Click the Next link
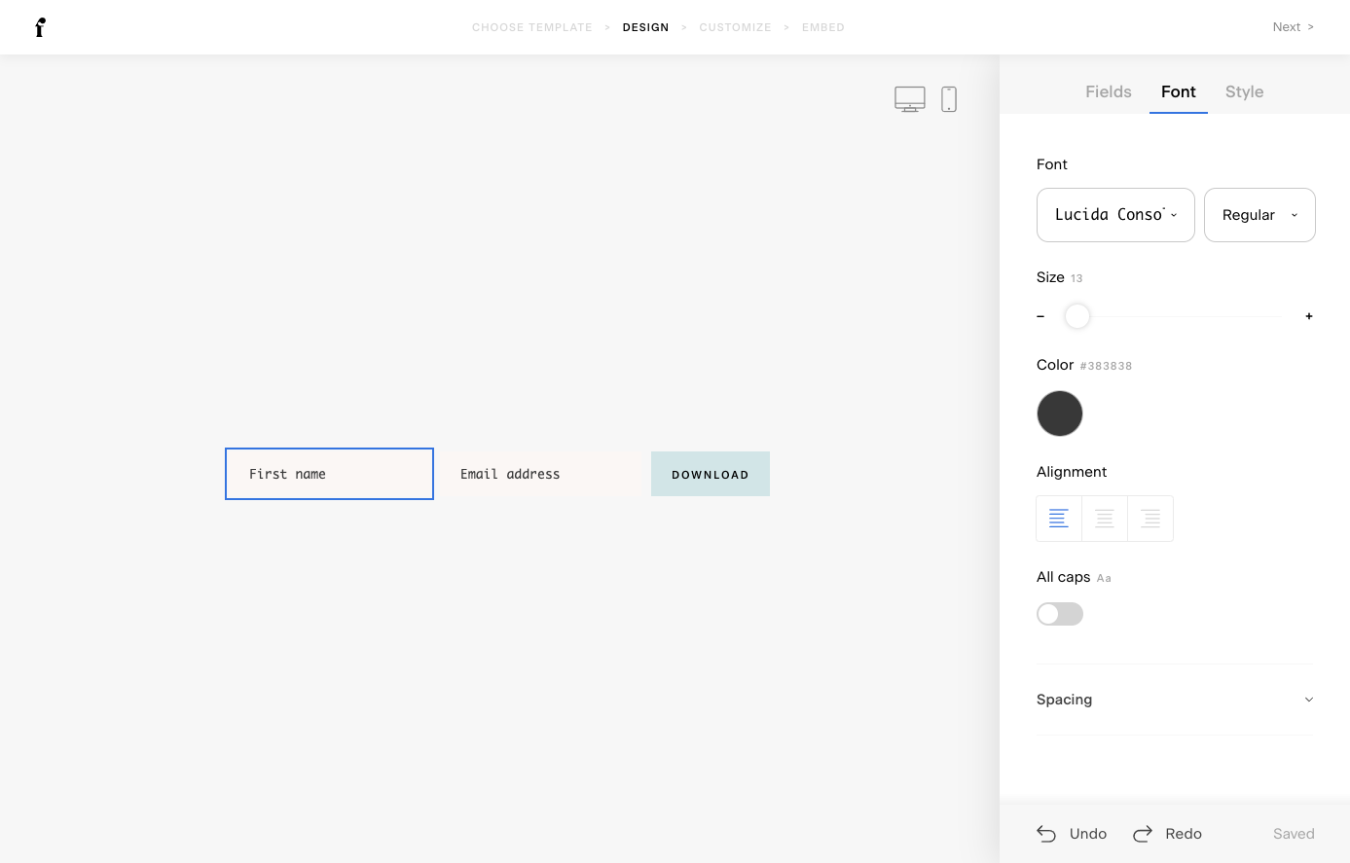 [x=1293, y=26]
